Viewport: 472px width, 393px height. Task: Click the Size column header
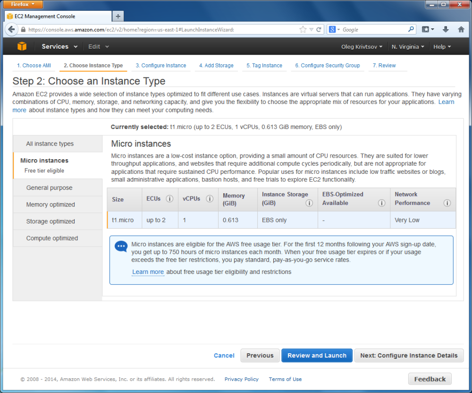[125, 199]
